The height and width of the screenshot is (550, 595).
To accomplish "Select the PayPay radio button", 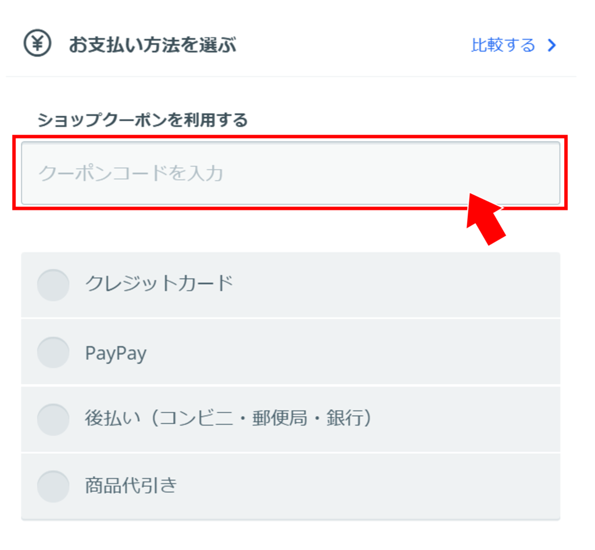I will (53, 352).
